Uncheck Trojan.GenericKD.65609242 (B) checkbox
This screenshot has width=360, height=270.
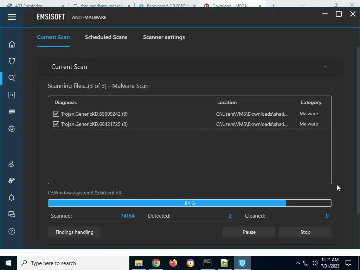(x=56, y=114)
